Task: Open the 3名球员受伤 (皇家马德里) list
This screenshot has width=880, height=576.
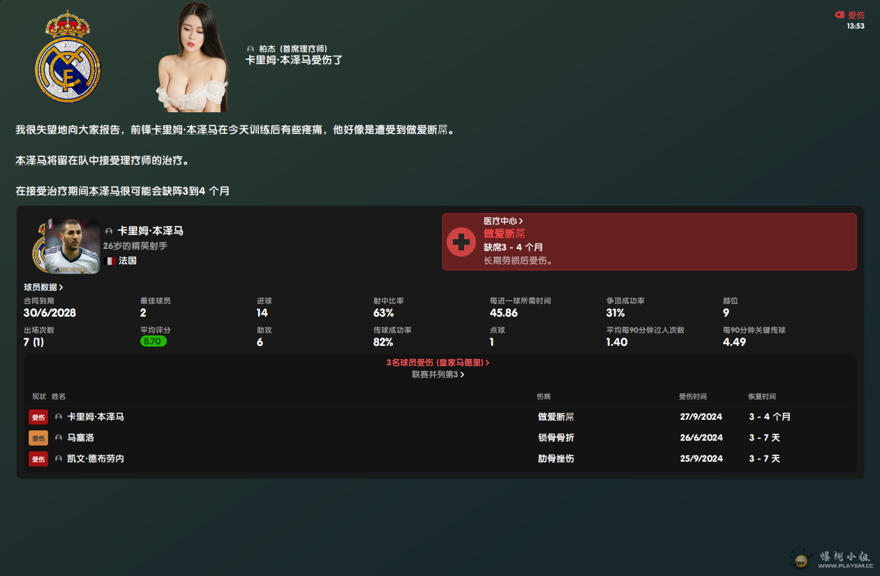Action: tap(438, 363)
